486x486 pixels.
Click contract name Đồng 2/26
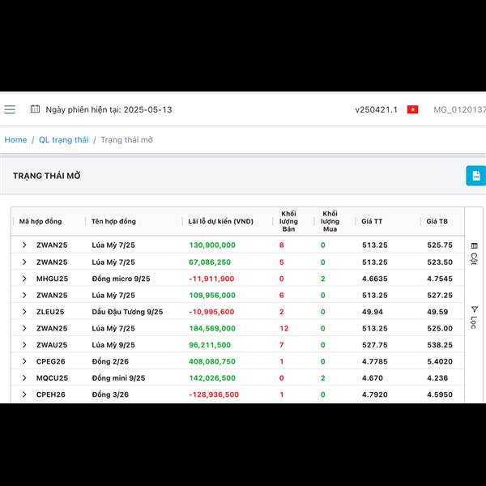coord(110,361)
